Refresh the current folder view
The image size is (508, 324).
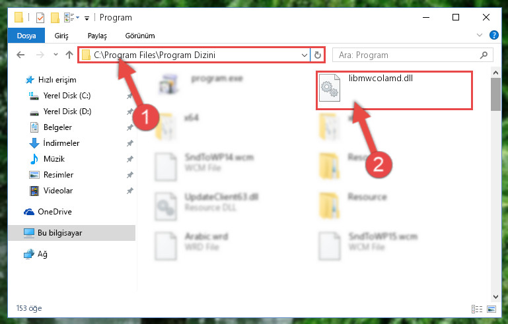pos(318,55)
